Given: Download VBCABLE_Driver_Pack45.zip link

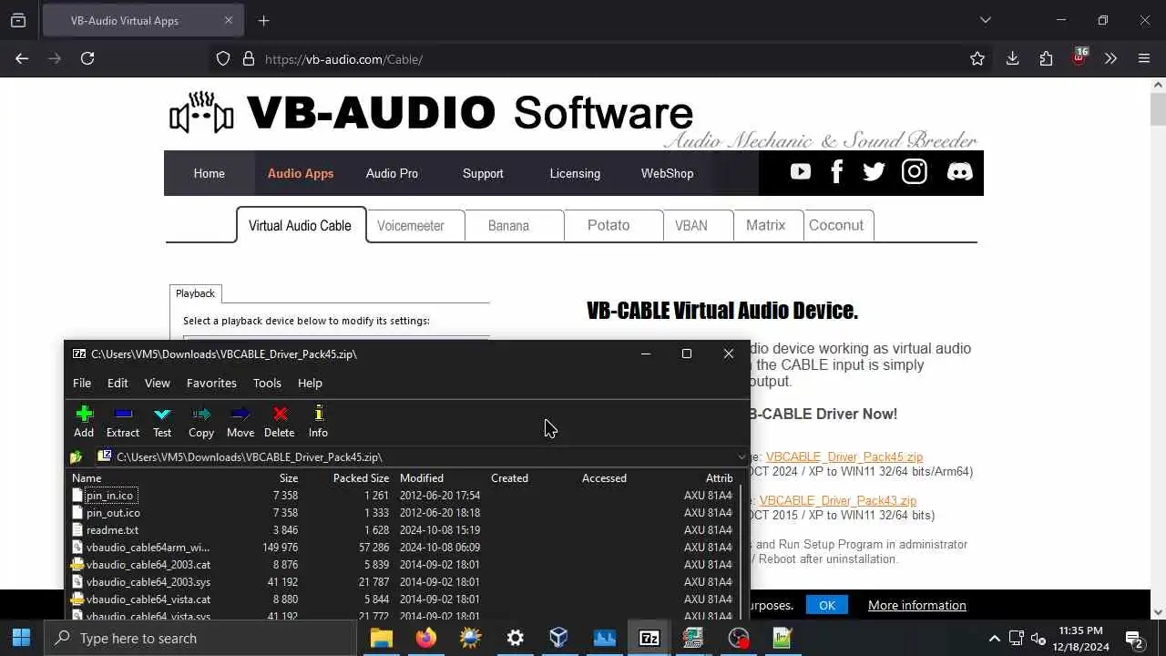Looking at the screenshot, I should click(844, 457).
